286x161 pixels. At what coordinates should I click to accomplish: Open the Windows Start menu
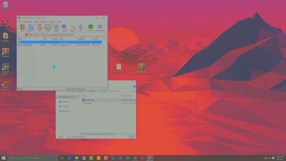pos(4,158)
